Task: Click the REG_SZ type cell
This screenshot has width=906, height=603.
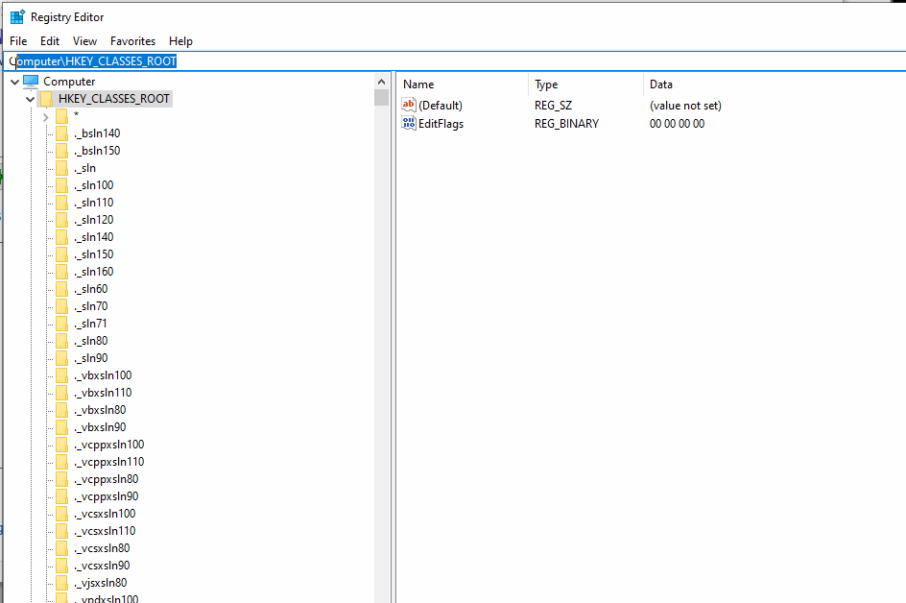Action: (x=553, y=106)
